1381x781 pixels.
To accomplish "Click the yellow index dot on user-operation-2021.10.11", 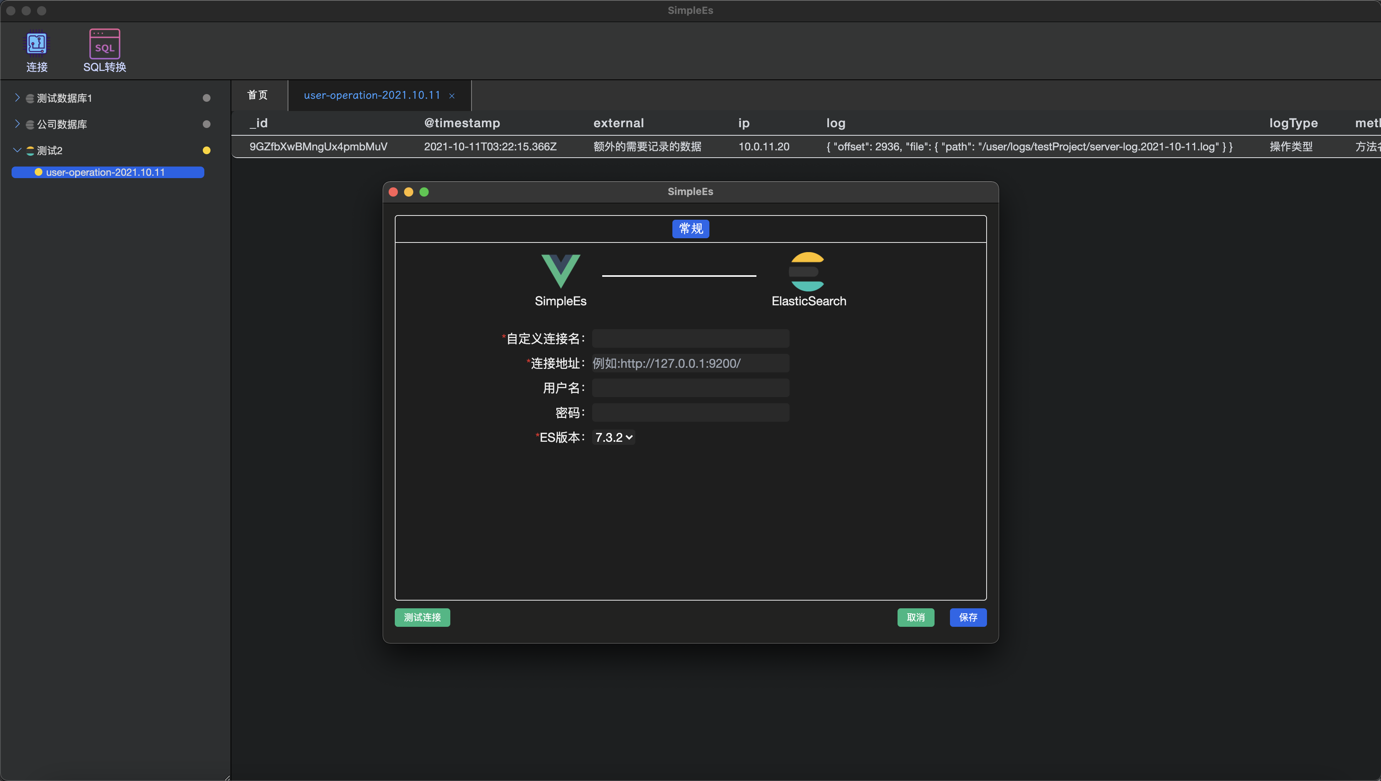I will [x=39, y=172].
